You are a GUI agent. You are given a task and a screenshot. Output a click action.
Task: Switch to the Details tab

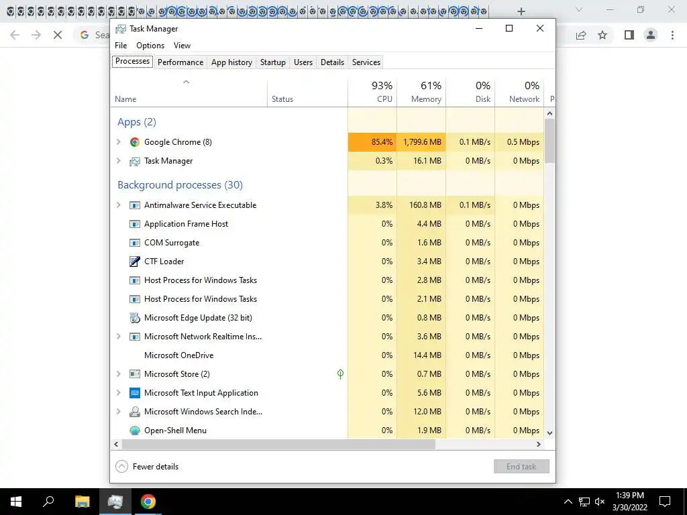click(332, 62)
